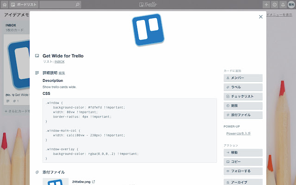Open the background card in INBOX list
This screenshot has height=185, width=296.
(17, 69)
